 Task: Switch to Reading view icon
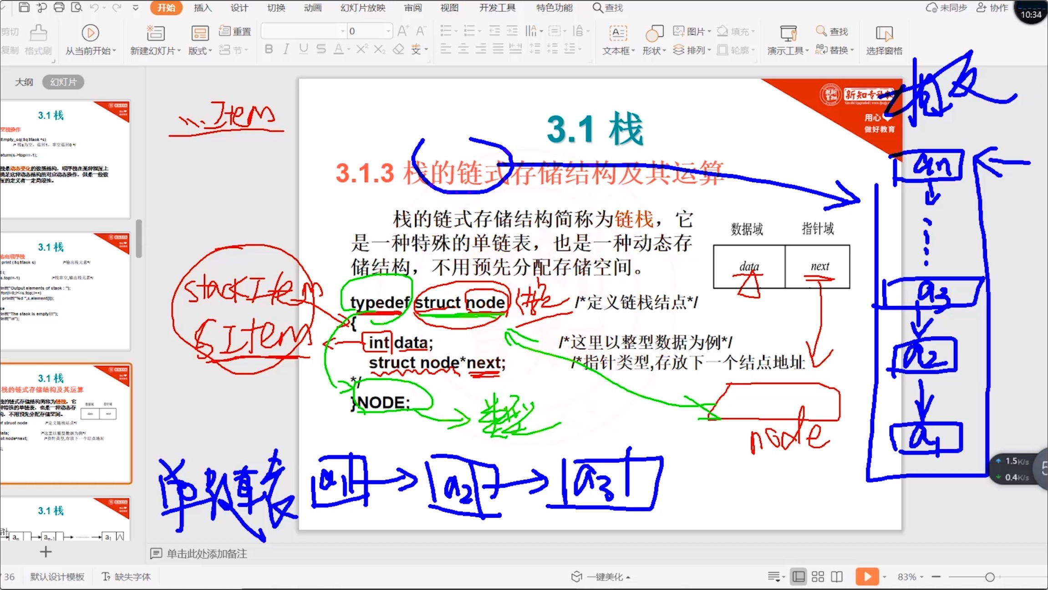(x=837, y=577)
